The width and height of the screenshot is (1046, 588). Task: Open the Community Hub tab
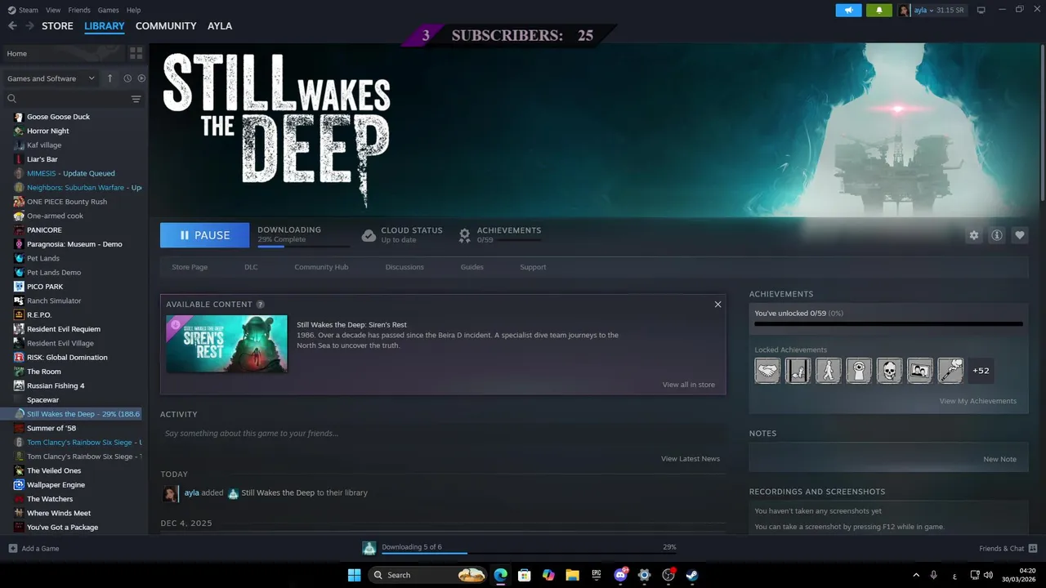(321, 267)
